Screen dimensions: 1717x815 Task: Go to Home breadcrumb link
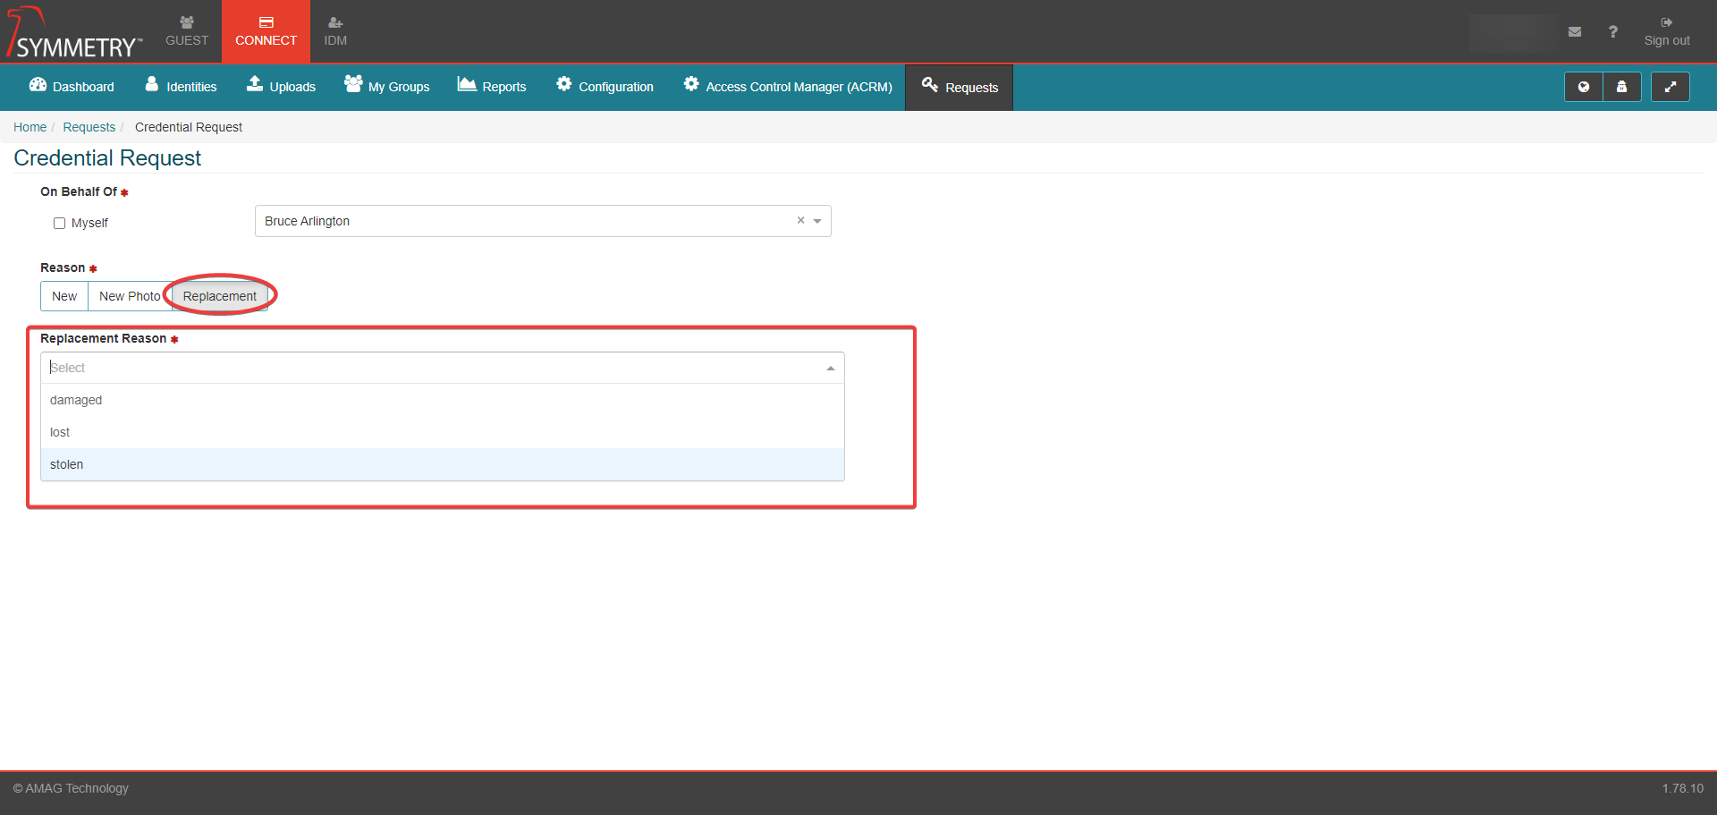tap(30, 127)
